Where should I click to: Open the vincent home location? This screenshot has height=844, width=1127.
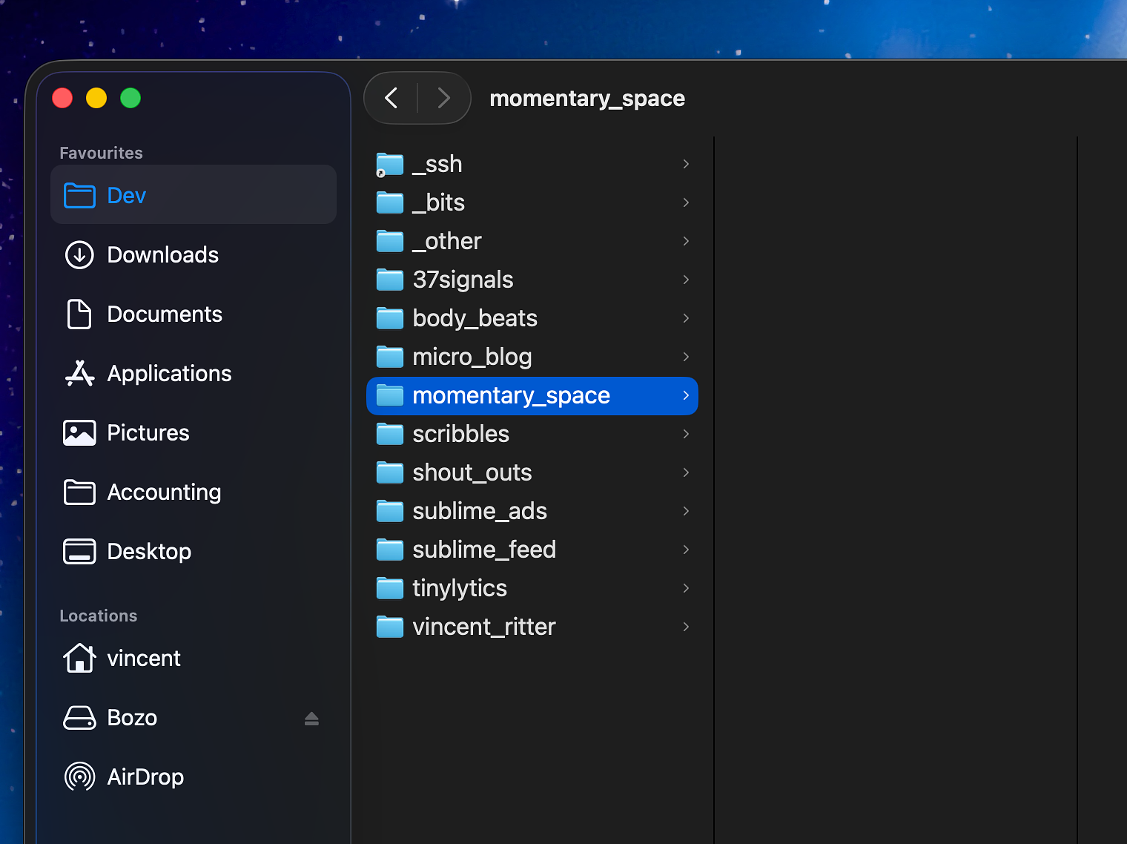pyautogui.click(x=144, y=658)
